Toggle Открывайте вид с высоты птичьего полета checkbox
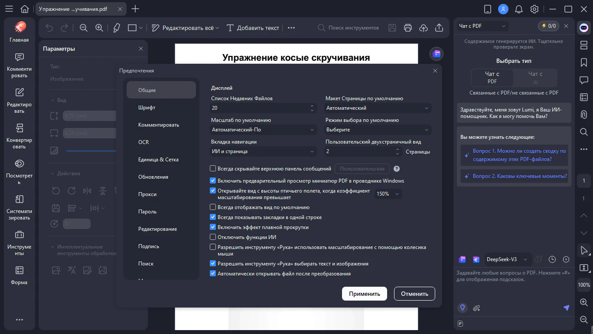Viewport: 593px width, 334px height. (213, 190)
